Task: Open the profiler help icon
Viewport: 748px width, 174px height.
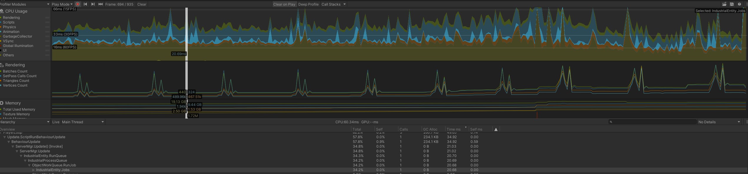Action: [x=739, y=4]
